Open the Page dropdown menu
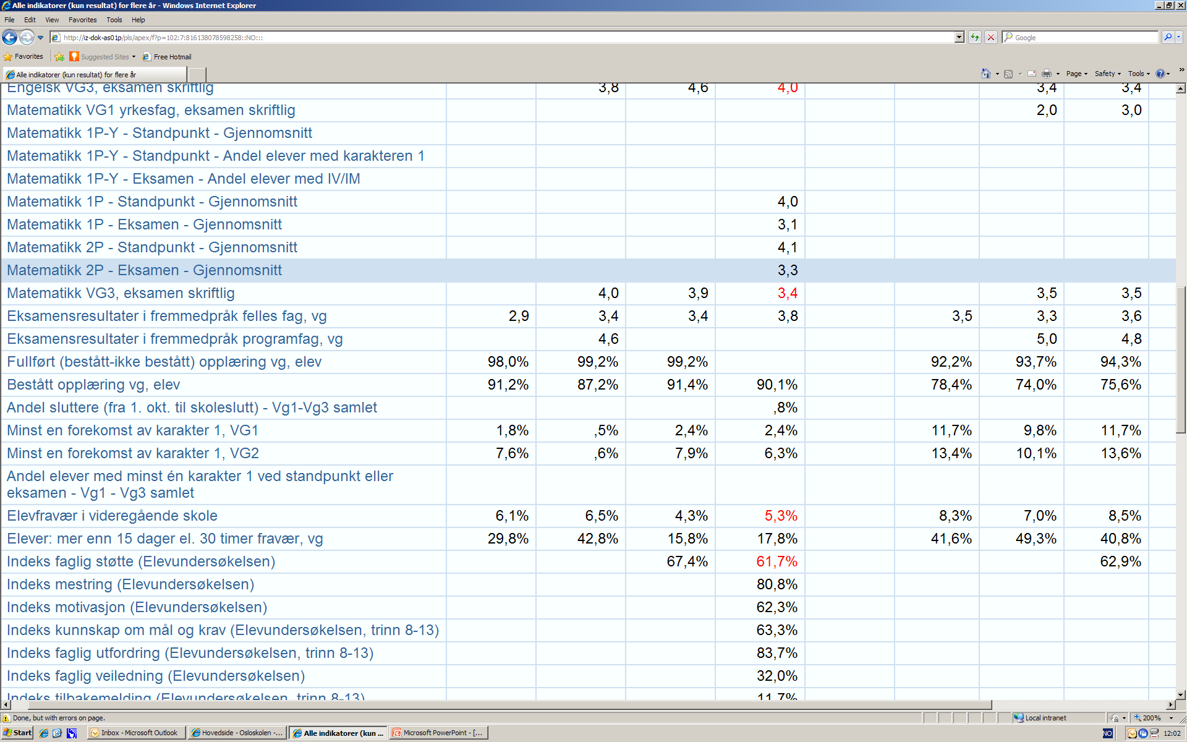The image size is (1187, 742). click(1076, 74)
